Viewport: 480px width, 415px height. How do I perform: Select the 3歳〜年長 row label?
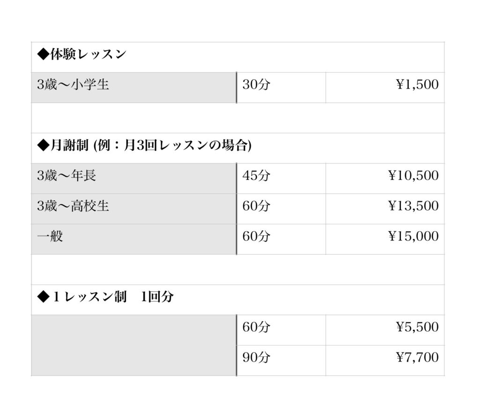tap(134, 179)
